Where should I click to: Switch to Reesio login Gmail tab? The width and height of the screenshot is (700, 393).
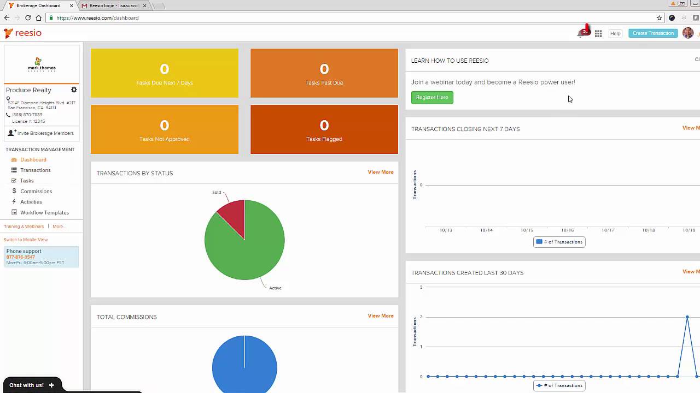tap(113, 5)
